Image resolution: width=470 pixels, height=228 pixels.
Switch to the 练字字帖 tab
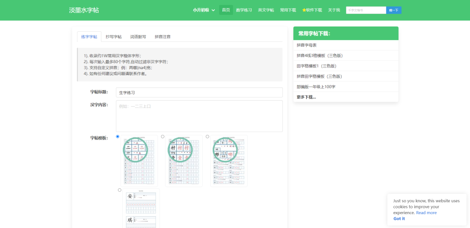89,37
